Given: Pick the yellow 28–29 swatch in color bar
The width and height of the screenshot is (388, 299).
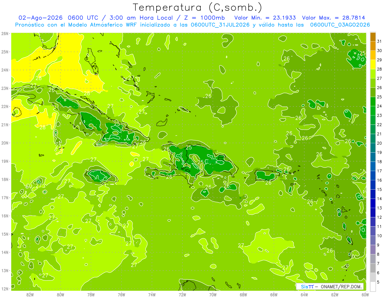Looking at the screenshot, I should [373, 65].
